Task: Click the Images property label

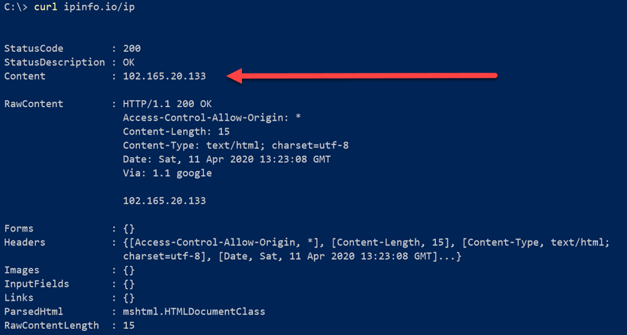Action: [x=22, y=270]
